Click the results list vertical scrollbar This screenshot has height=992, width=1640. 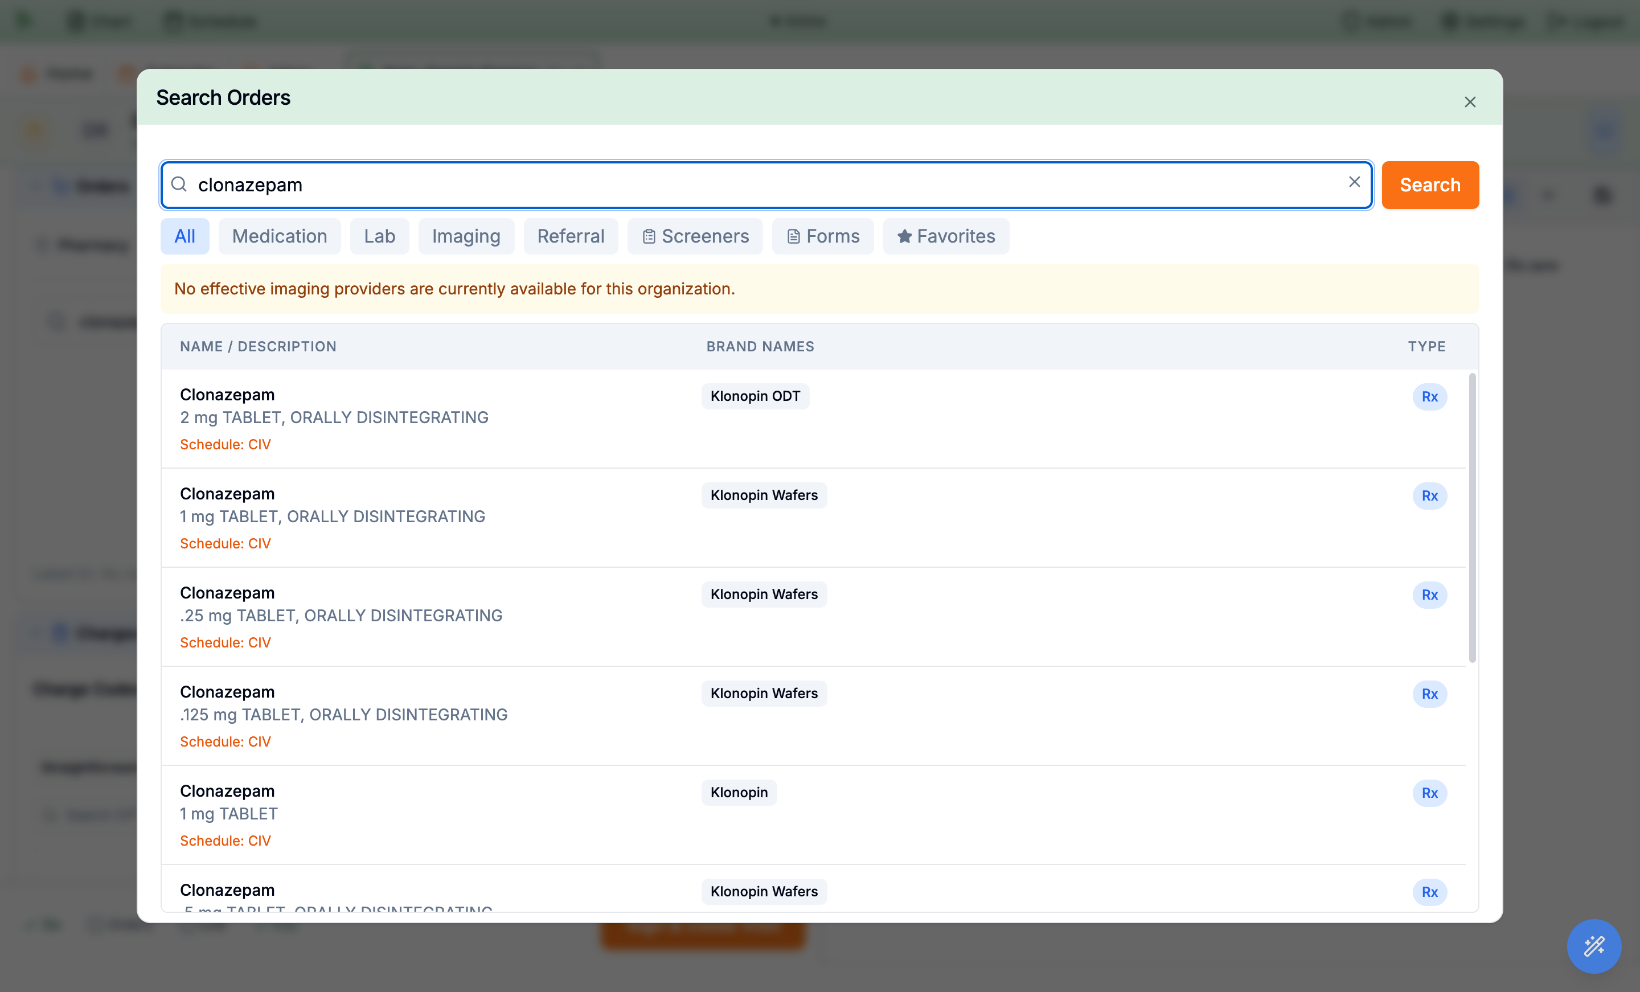1471,518
